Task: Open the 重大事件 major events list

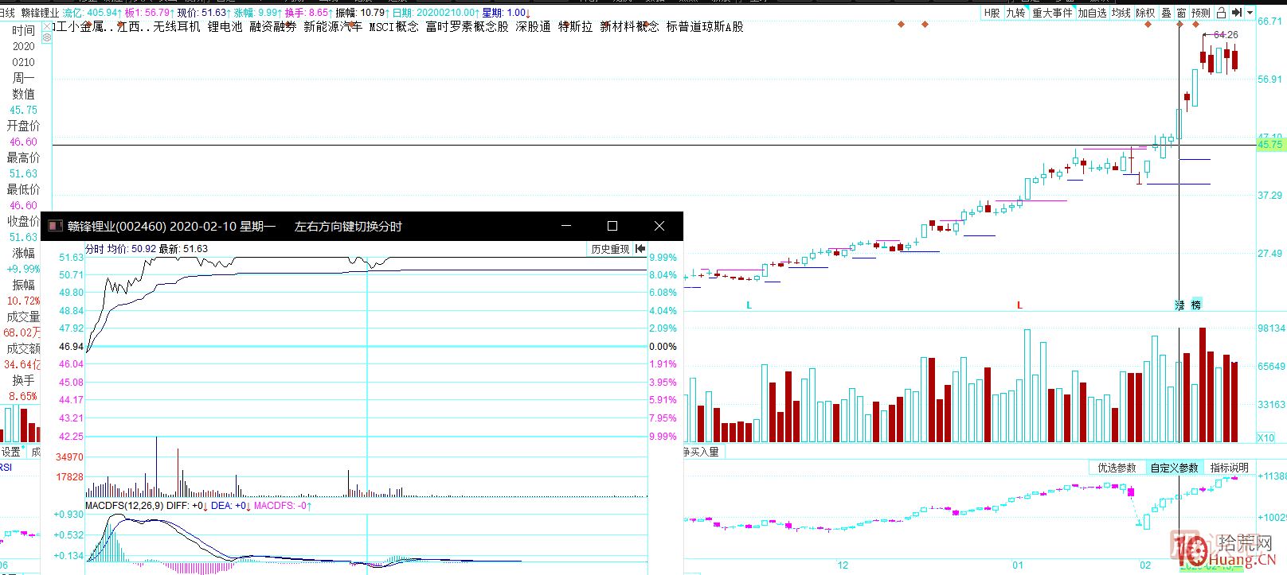Action: pyautogui.click(x=1052, y=13)
